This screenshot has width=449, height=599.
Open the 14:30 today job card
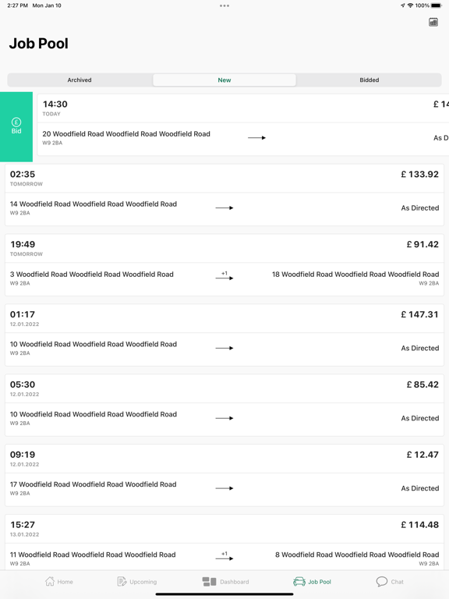pyautogui.click(x=243, y=125)
